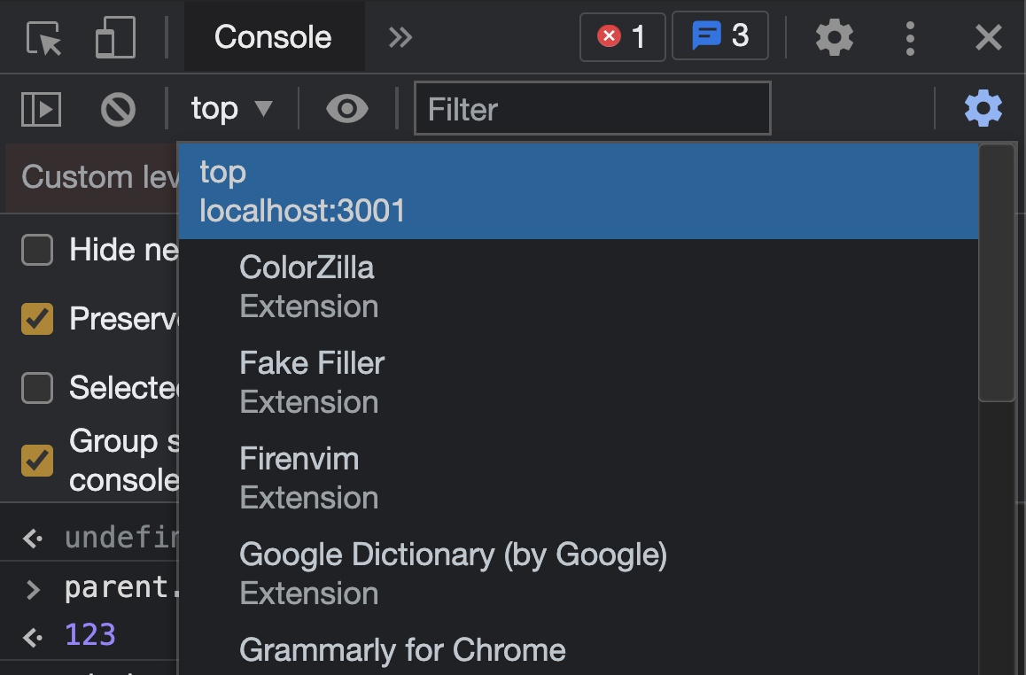The width and height of the screenshot is (1026, 675).
Task: Enable the Hide network checkbox
Action: point(36,250)
